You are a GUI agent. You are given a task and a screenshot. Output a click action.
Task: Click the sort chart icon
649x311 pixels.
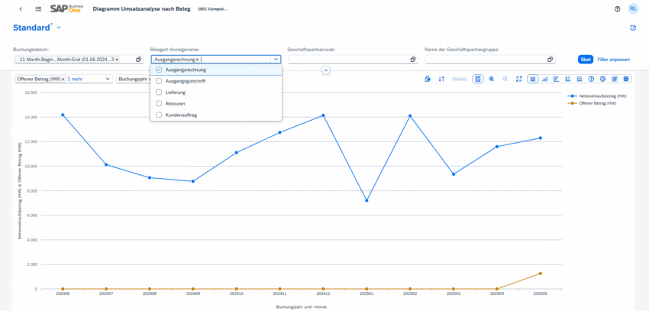(441, 79)
